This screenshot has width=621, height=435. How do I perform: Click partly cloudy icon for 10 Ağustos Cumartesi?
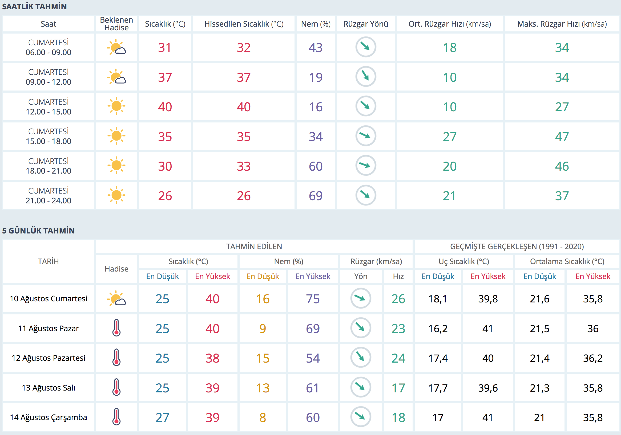pyautogui.click(x=116, y=298)
